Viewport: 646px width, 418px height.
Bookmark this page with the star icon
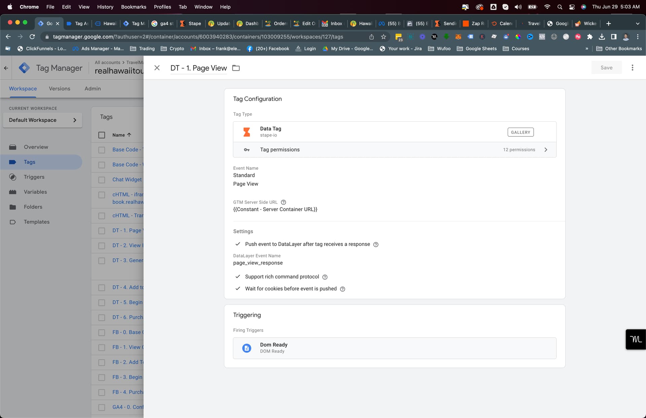[383, 37]
